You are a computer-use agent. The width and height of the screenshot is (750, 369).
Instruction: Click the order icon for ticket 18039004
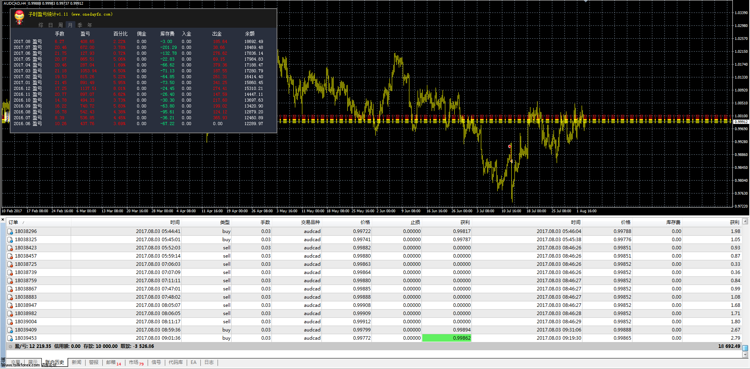pyautogui.click(x=10, y=322)
